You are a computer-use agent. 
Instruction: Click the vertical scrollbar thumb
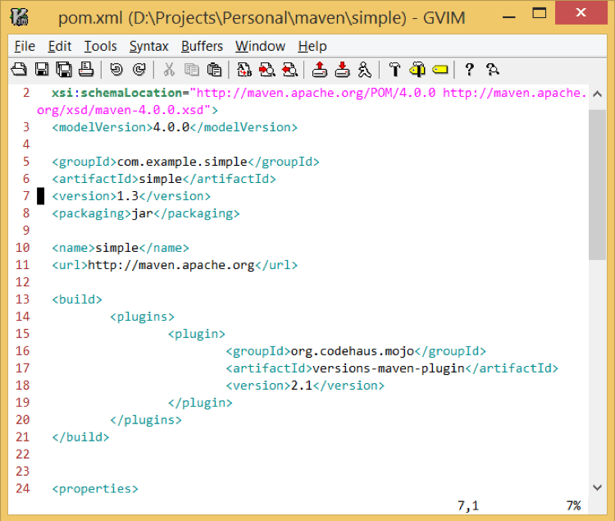[597, 185]
